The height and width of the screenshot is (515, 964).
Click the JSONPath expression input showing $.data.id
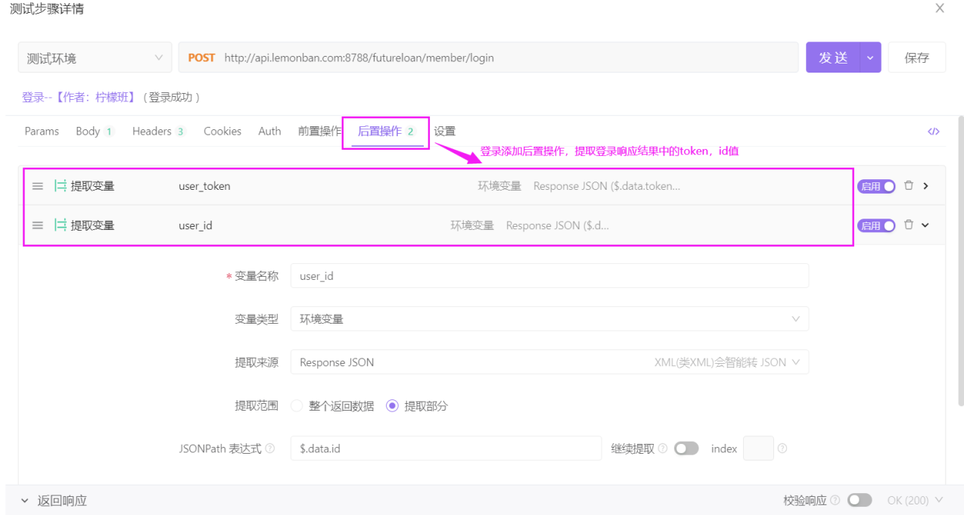[x=446, y=448]
